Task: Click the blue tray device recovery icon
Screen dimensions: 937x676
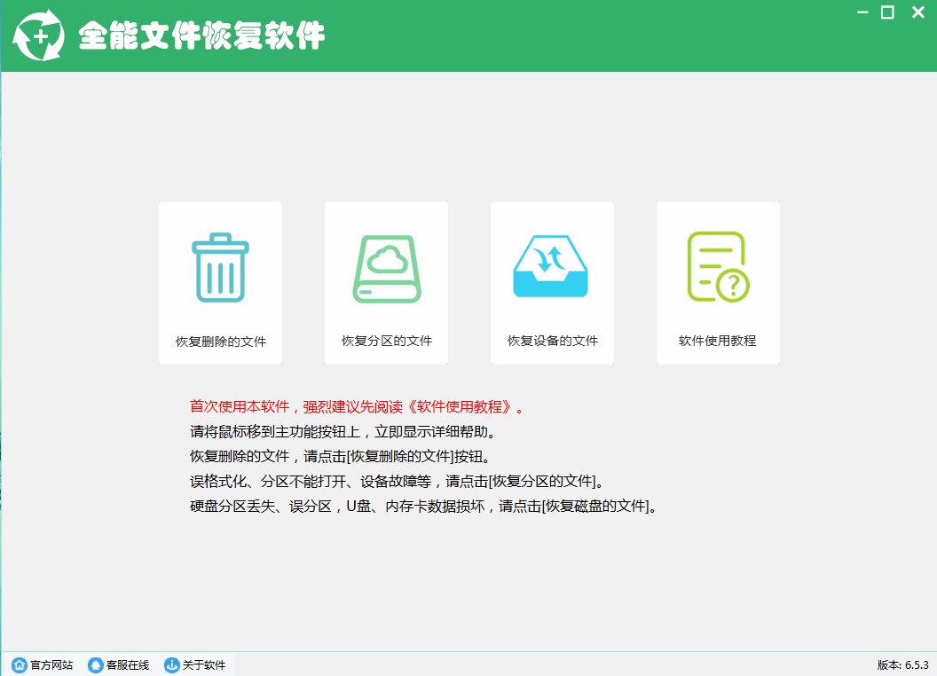Action: 550,265
